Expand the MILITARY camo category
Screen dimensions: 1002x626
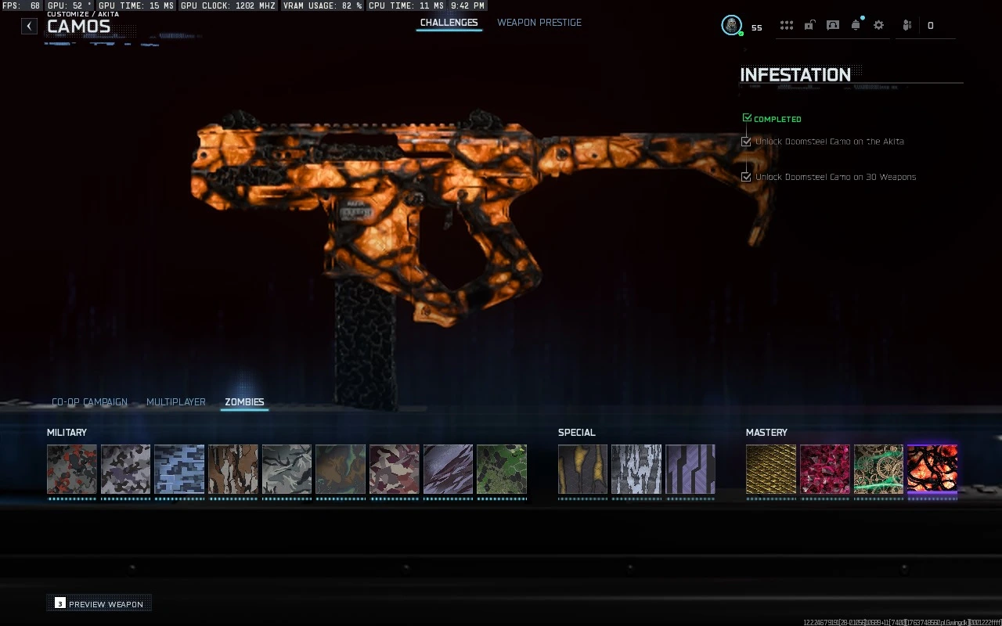pos(67,432)
